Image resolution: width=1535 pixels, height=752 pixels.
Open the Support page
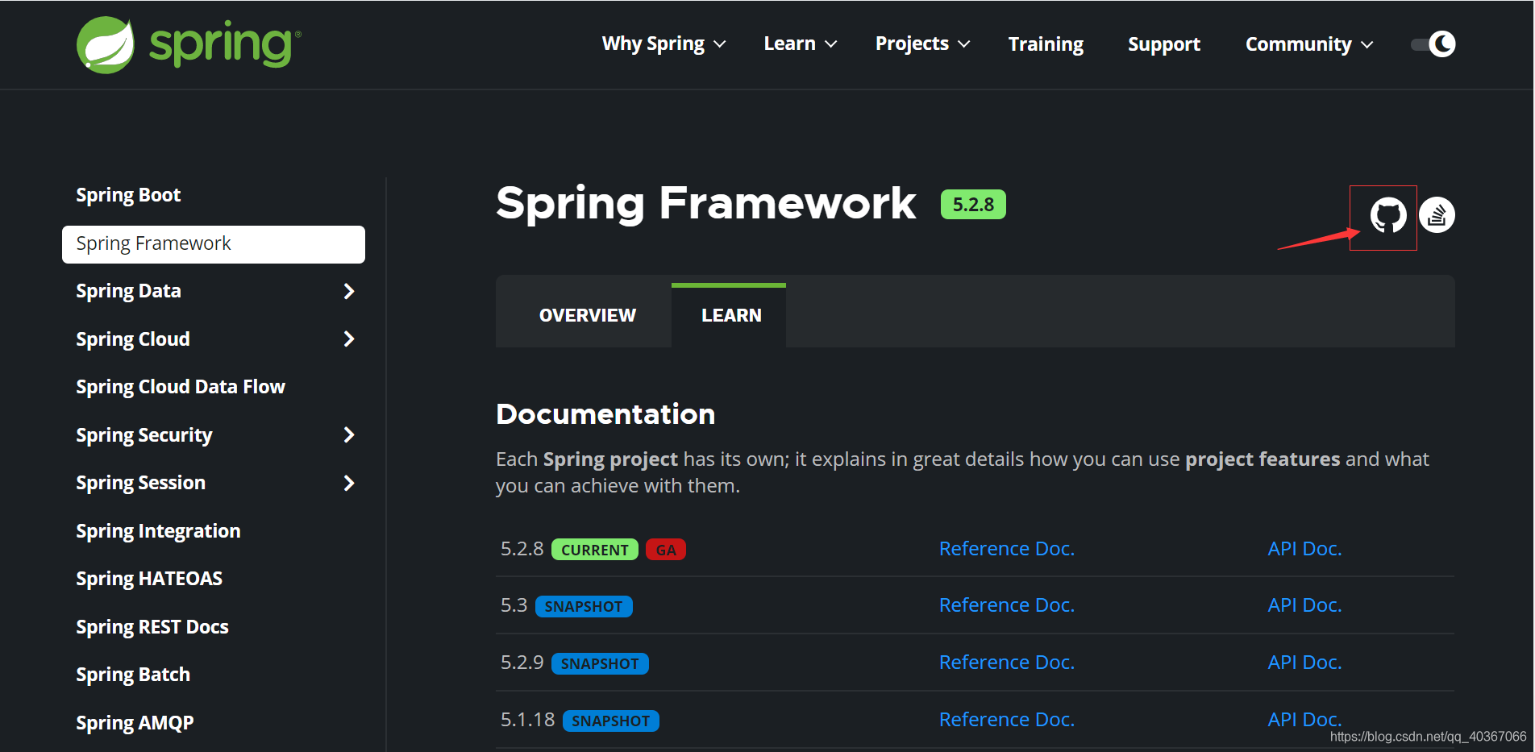1164,44
